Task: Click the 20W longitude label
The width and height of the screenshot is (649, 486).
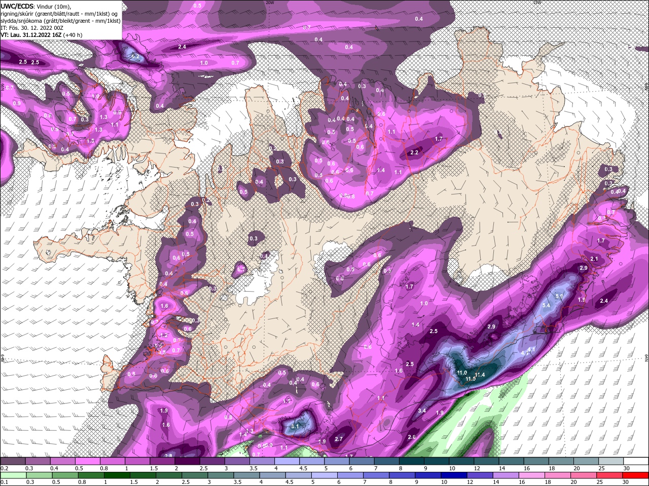Action: 270,3
